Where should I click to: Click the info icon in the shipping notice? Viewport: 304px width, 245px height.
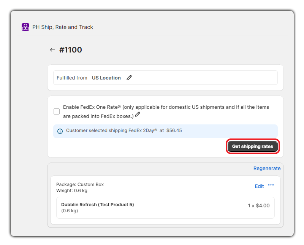[x=60, y=131]
